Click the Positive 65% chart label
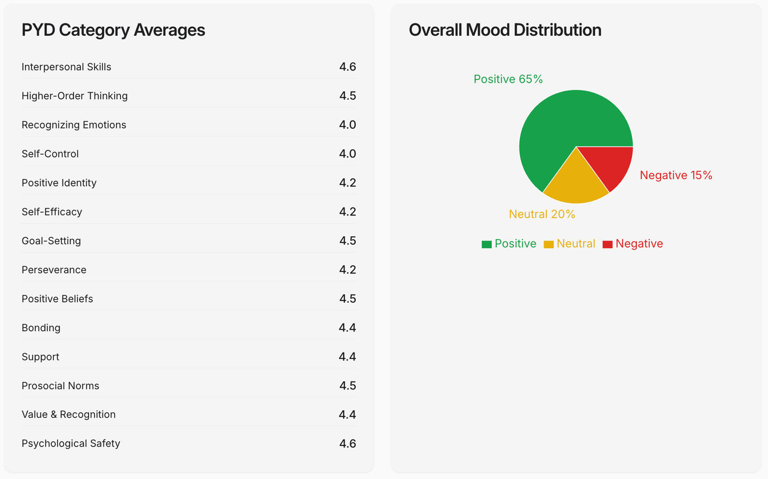The height and width of the screenshot is (479, 768). 508,79
